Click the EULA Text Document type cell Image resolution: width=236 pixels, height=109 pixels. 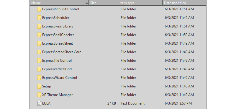[x=132, y=103]
